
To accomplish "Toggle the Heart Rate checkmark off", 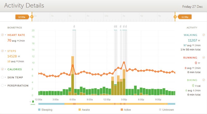I will (x=3, y=35).
